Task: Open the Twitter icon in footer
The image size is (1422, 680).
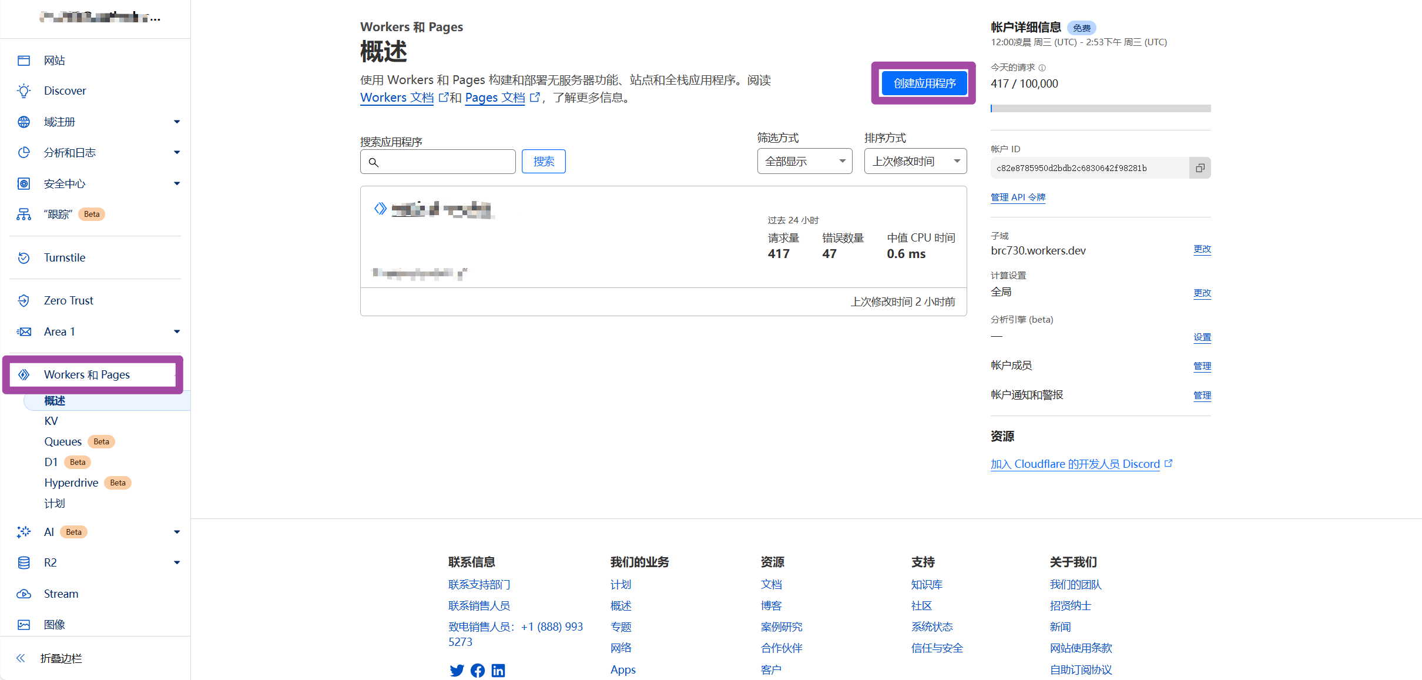Action: tap(457, 671)
